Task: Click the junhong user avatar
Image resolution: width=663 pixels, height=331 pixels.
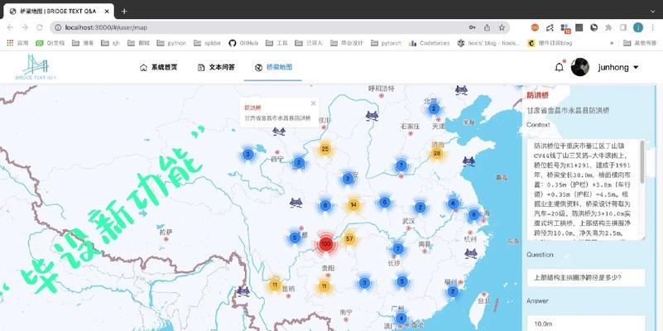Action: pos(580,67)
